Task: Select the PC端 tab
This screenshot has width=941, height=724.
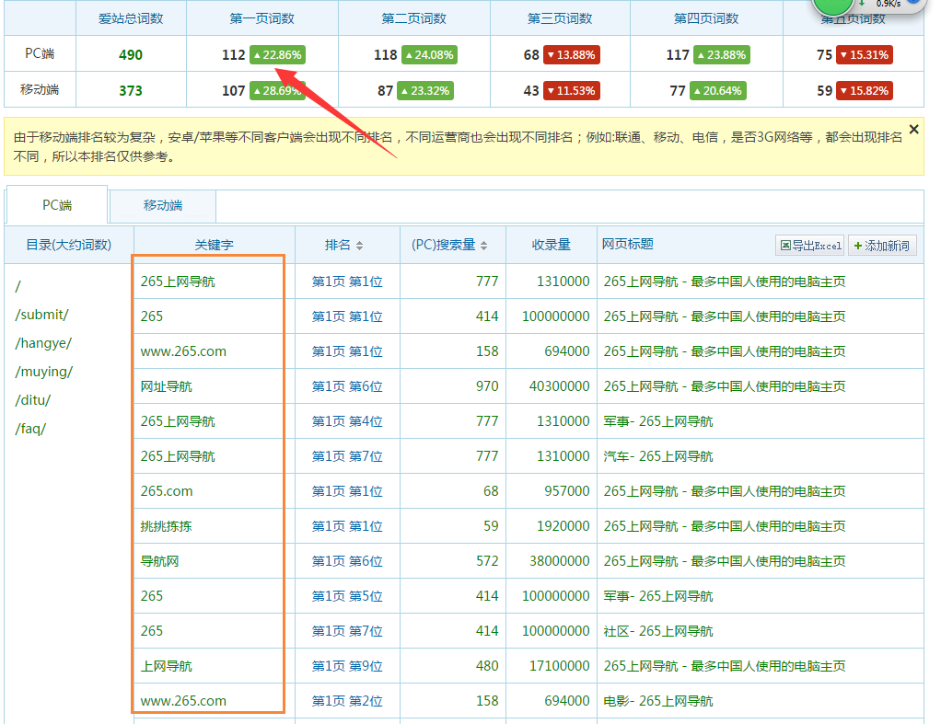Action: pyautogui.click(x=57, y=205)
